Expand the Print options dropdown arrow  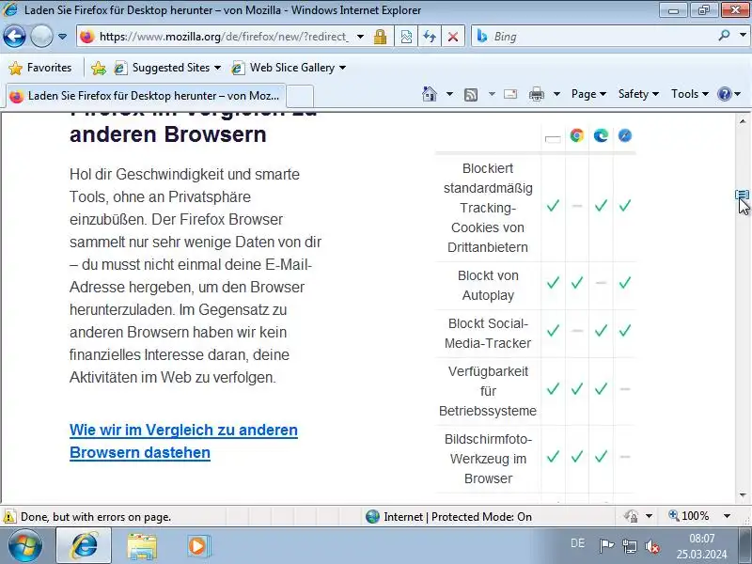(x=556, y=94)
